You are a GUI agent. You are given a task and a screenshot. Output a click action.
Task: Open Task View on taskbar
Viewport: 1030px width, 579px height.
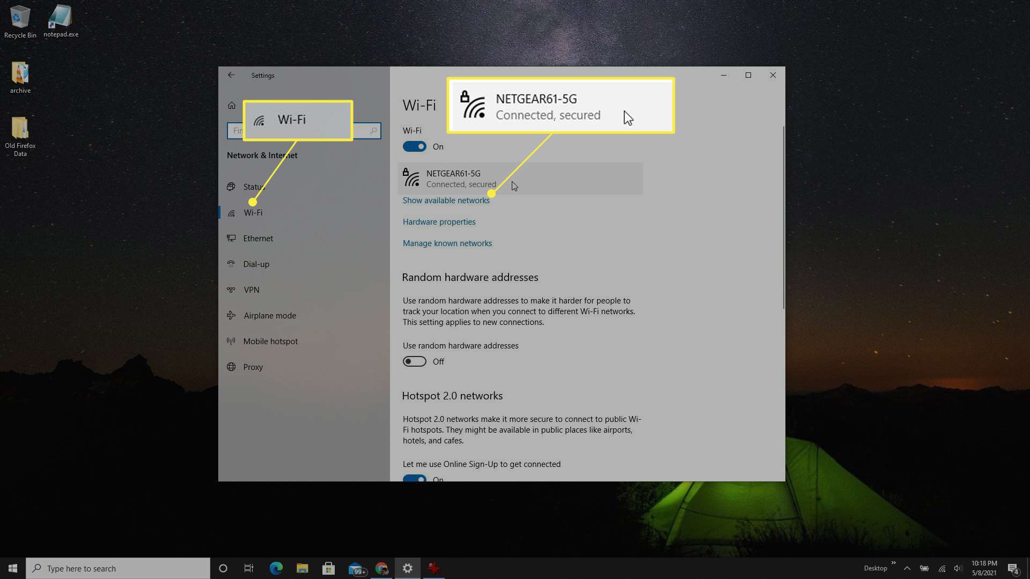[x=249, y=568]
